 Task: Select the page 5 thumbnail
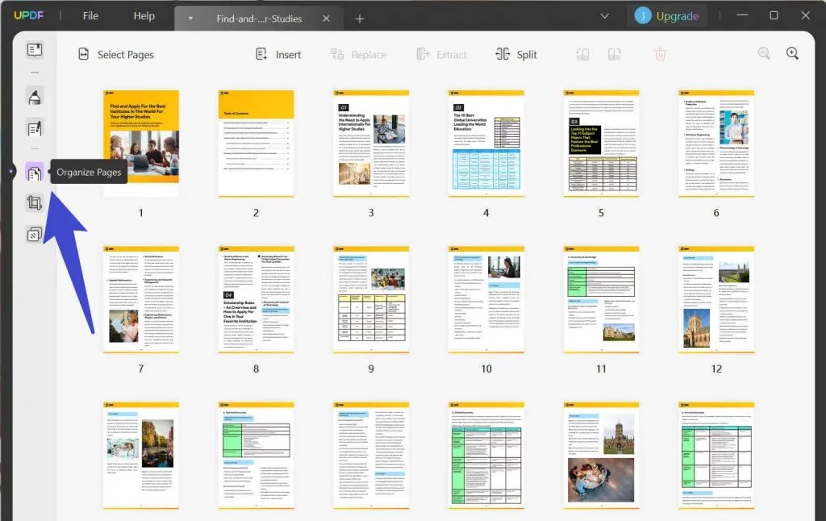click(x=601, y=141)
